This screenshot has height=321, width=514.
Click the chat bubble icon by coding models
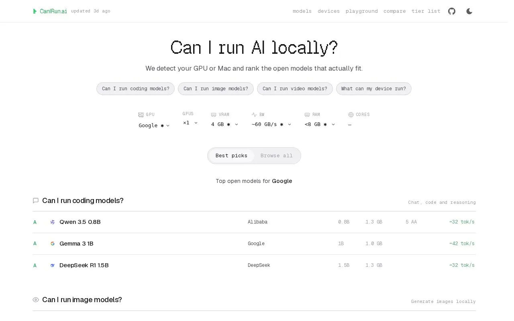[x=36, y=201]
